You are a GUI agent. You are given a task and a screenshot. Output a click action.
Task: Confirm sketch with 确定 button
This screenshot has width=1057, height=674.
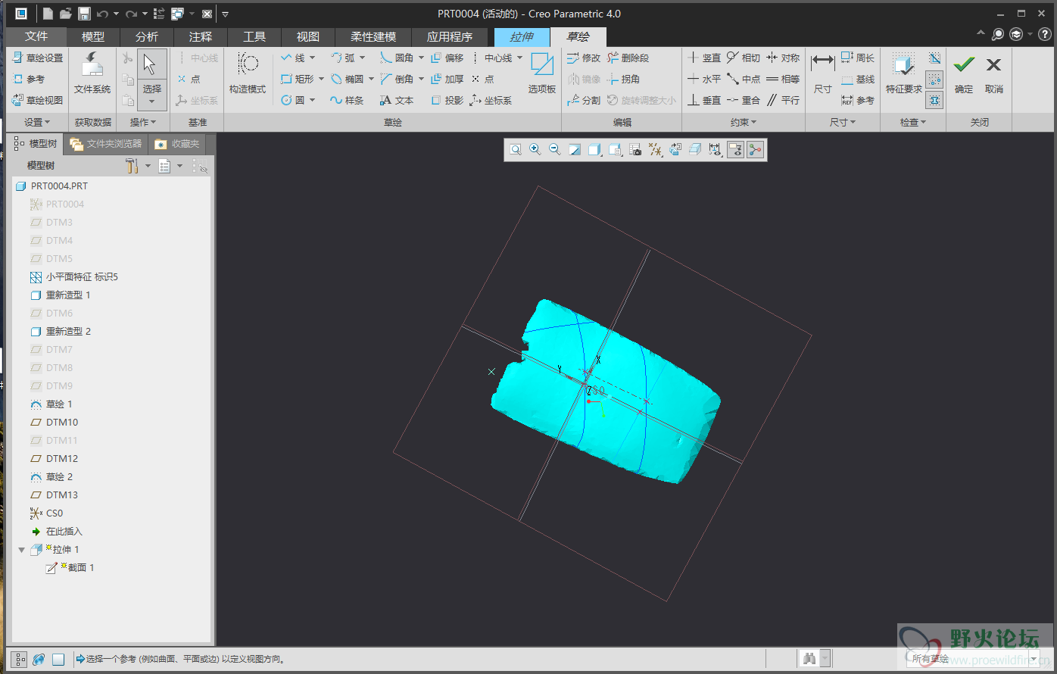coord(964,74)
